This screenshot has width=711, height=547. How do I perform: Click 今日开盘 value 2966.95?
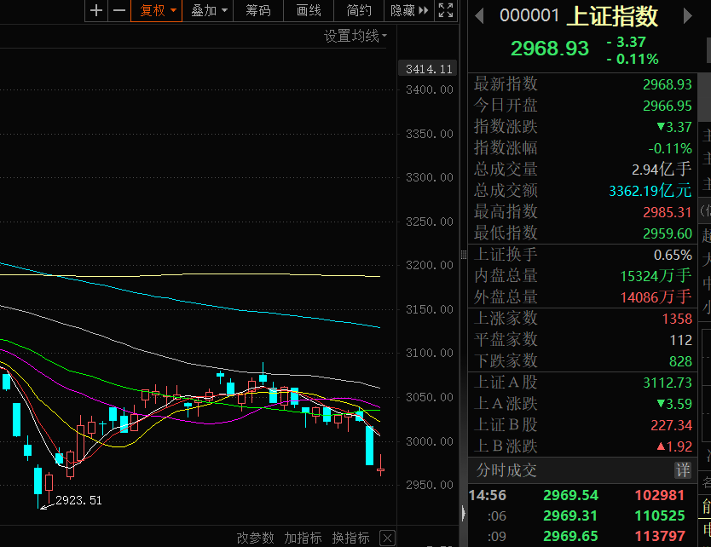pos(667,106)
